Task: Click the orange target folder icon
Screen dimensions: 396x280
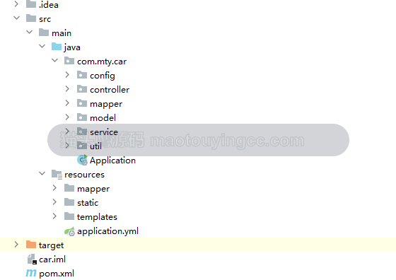Action: 31,245
